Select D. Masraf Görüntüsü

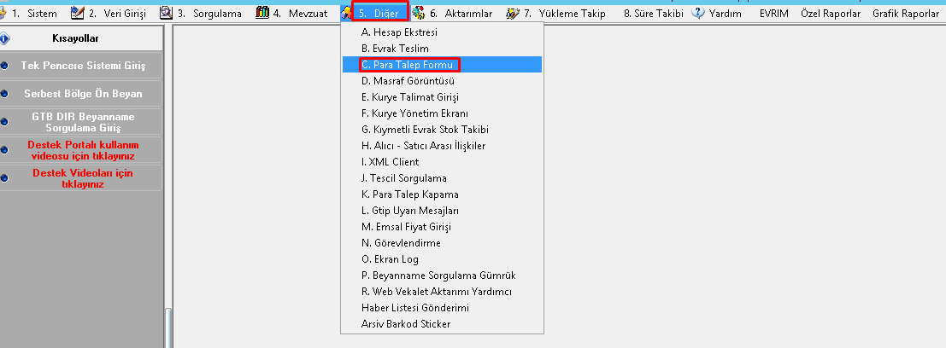tap(442, 81)
